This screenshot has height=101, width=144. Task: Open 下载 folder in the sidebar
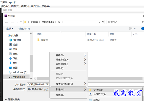click(13, 58)
